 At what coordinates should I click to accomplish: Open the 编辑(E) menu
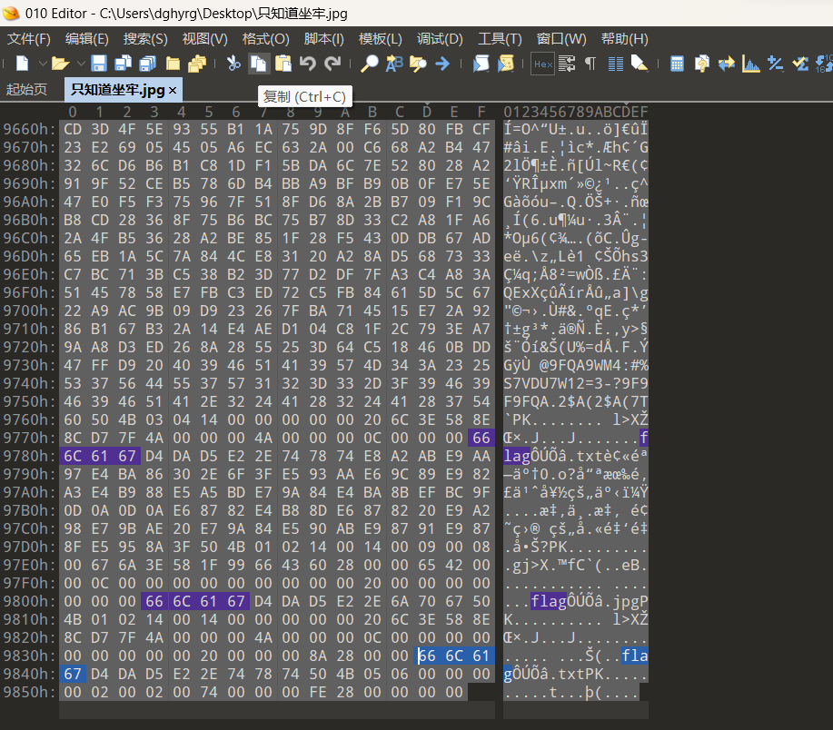(x=86, y=39)
